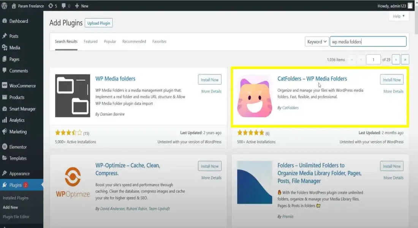
Task: Install Now for CatFolders plugin
Action: click(392, 79)
